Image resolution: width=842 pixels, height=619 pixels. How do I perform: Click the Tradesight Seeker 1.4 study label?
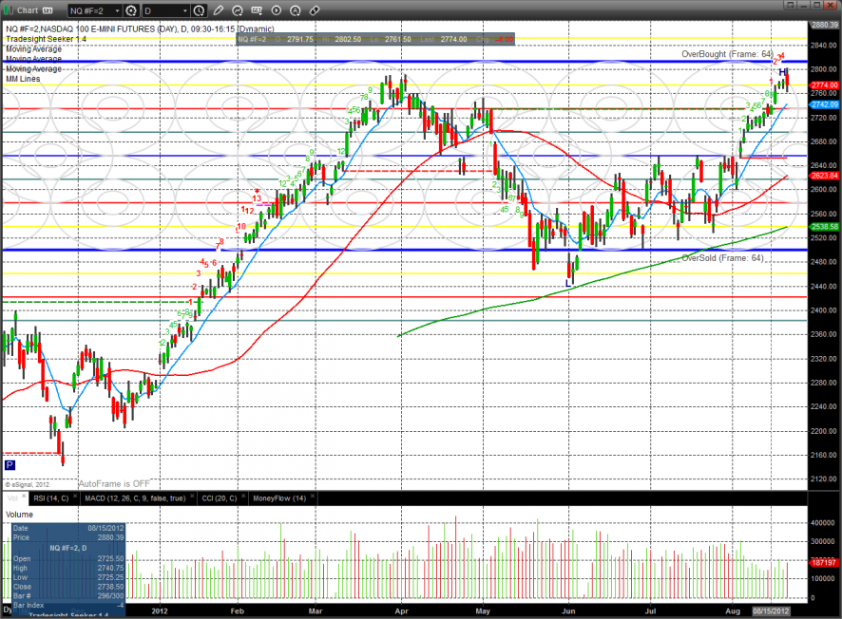click(x=46, y=39)
